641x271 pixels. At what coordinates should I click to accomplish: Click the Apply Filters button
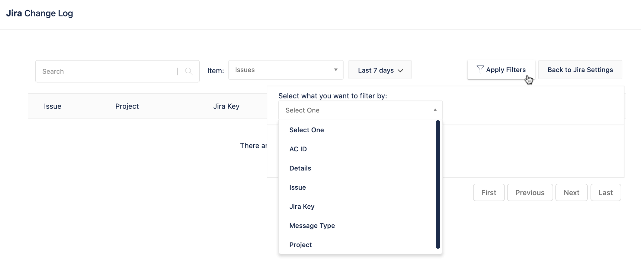501,70
